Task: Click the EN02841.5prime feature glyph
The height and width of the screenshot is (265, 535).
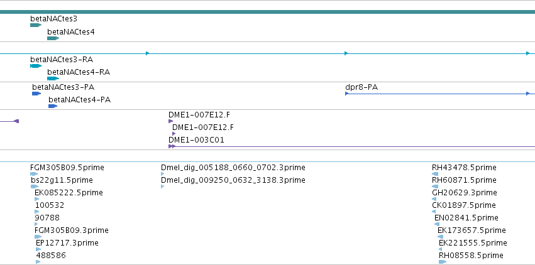Action: 437,224
